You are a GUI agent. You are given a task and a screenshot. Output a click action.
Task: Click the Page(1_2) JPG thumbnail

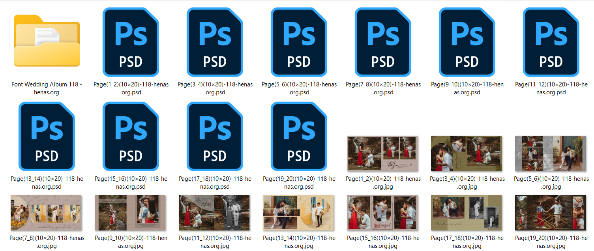pyautogui.click(x=382, y=154)
